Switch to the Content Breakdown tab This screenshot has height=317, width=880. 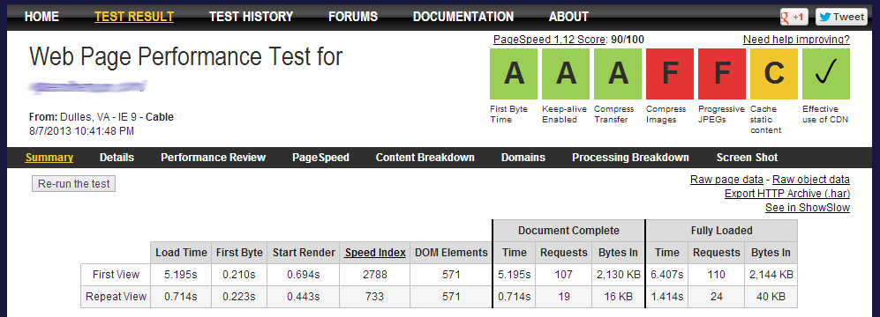425,158
